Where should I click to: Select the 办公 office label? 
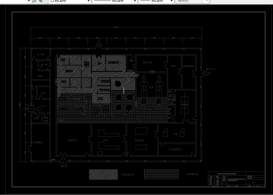(43, 93)
